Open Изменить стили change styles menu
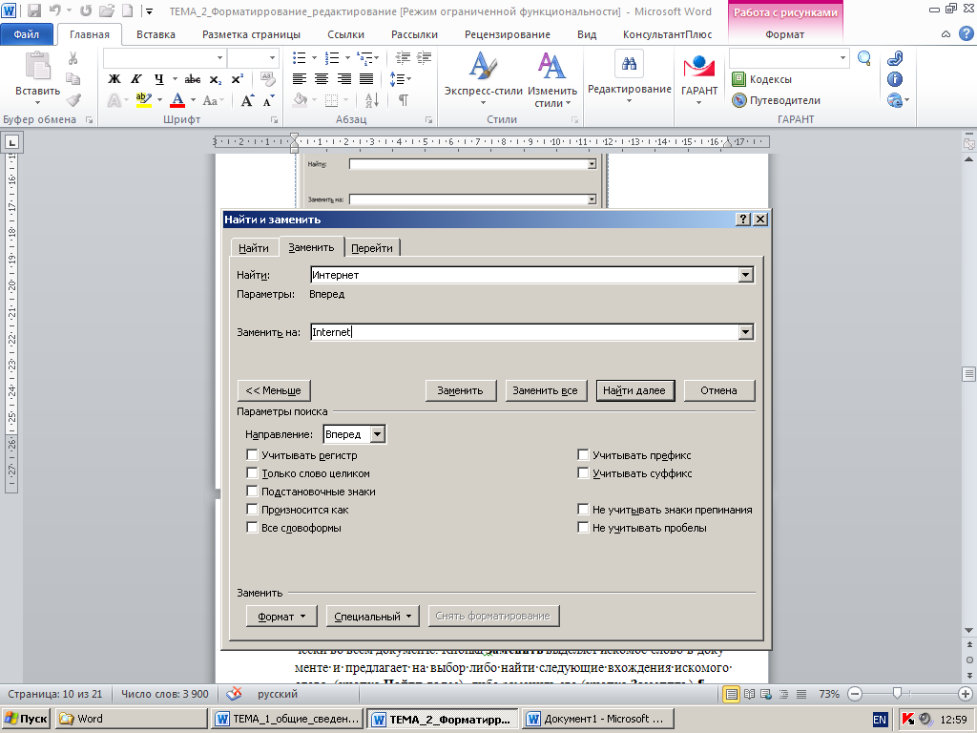The width and height of the screenshot is (977, 733). [552, 79]
